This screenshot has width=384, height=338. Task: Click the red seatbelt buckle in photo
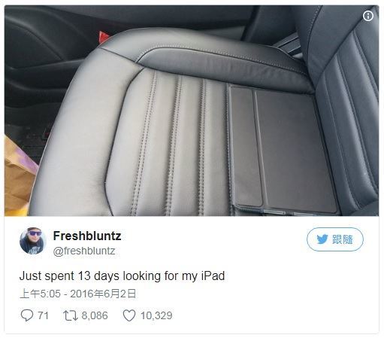[x=104, y=37]
